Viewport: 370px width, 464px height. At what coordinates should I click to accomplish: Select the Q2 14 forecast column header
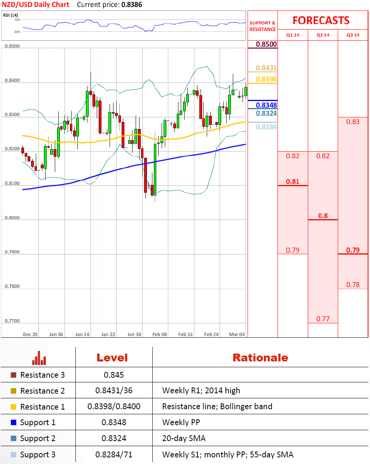pos(323,35)
